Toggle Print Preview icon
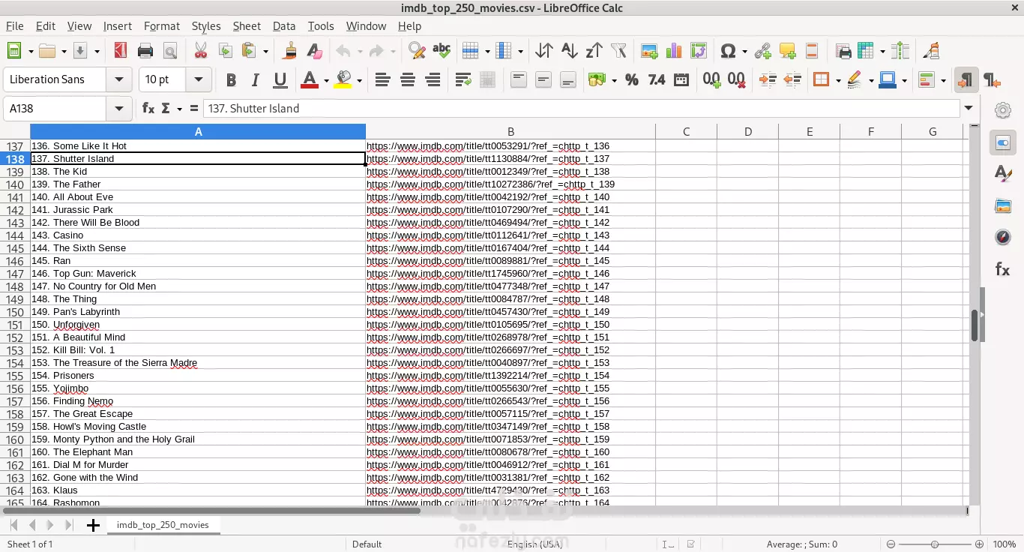 [170, 51]
